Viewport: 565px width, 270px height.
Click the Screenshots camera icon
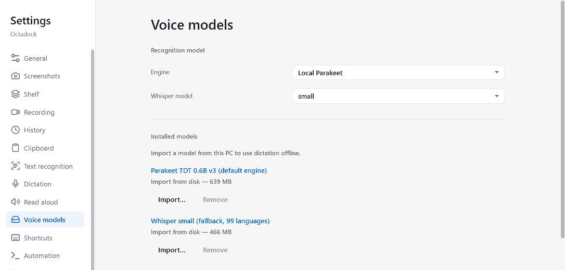click(x=15, y=76)
